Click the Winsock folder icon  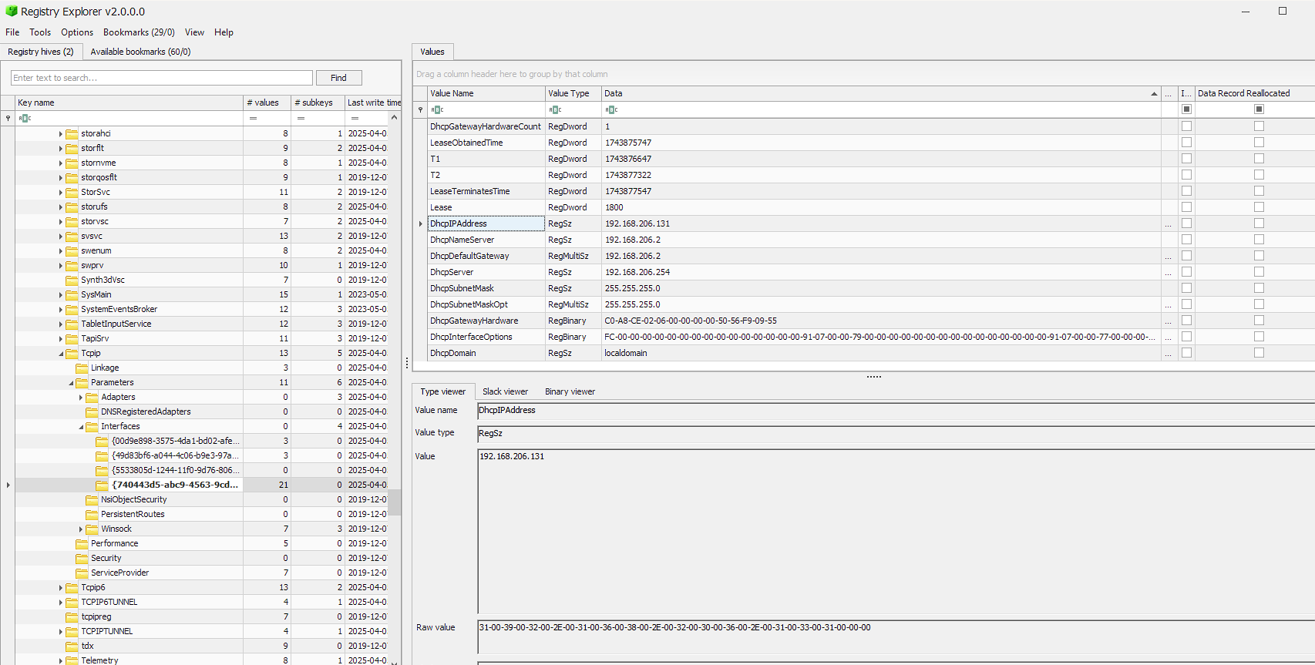point(92,529)
